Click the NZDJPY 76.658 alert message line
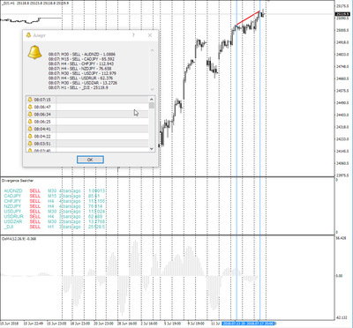This screenshot has height=328, width=353. (80, 69)
